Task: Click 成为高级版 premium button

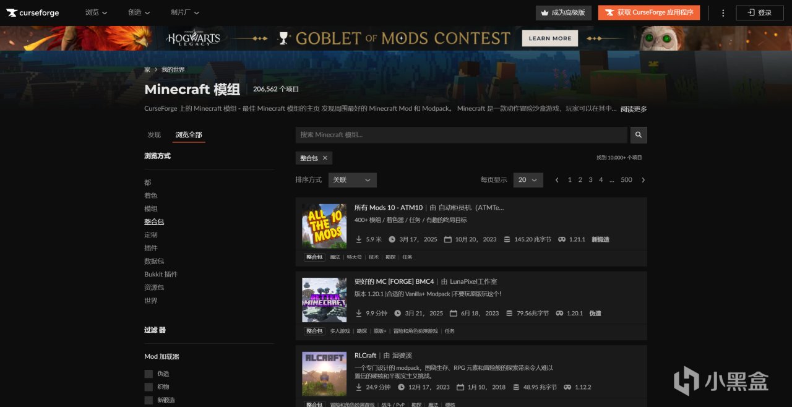Action: tap(564, 12)
